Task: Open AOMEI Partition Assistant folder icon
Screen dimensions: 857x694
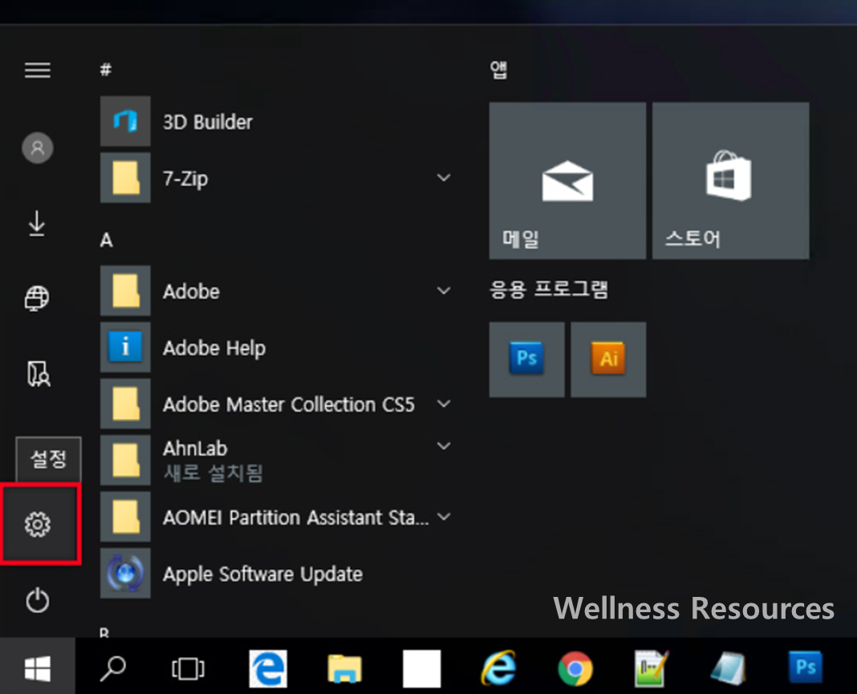Action: (x=125, y=517)
